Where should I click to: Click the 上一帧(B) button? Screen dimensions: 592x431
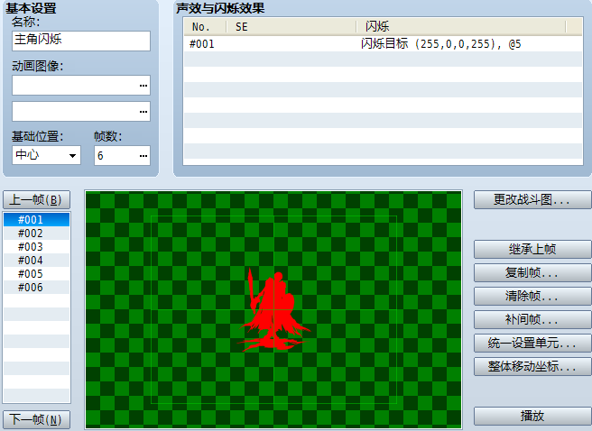37,200
